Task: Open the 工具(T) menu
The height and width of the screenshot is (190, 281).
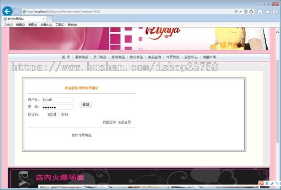Action: coord(60,25)
